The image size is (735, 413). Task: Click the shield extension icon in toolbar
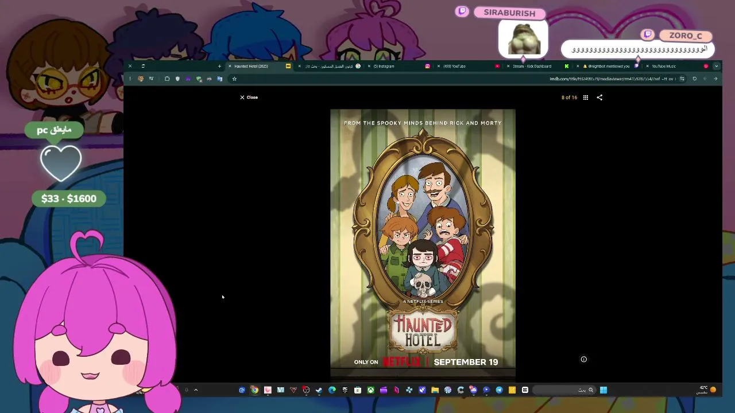pyautogui.click(x=177, y=79)
